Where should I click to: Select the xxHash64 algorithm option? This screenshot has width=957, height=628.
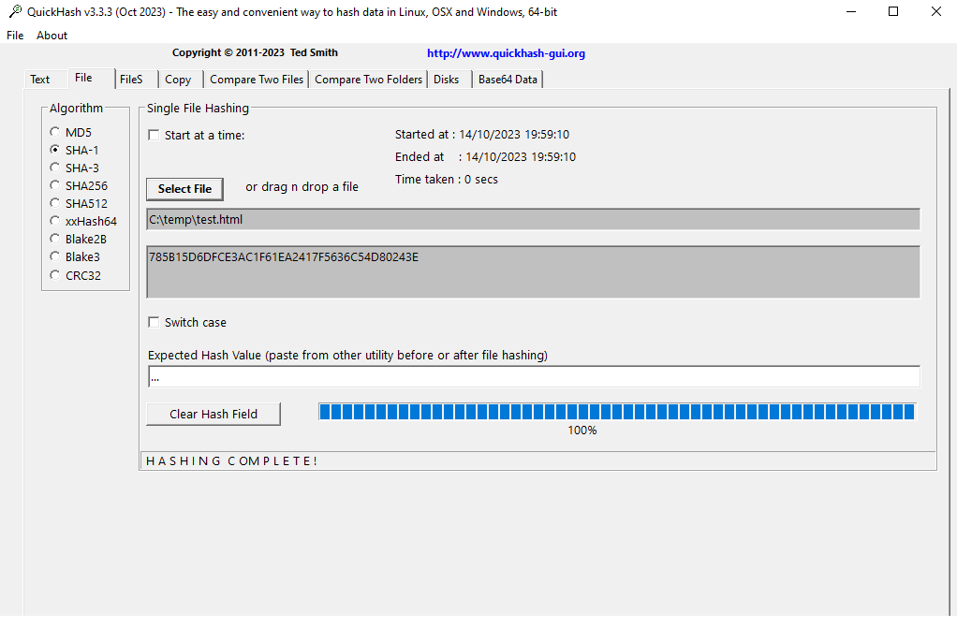click(55, 221)
